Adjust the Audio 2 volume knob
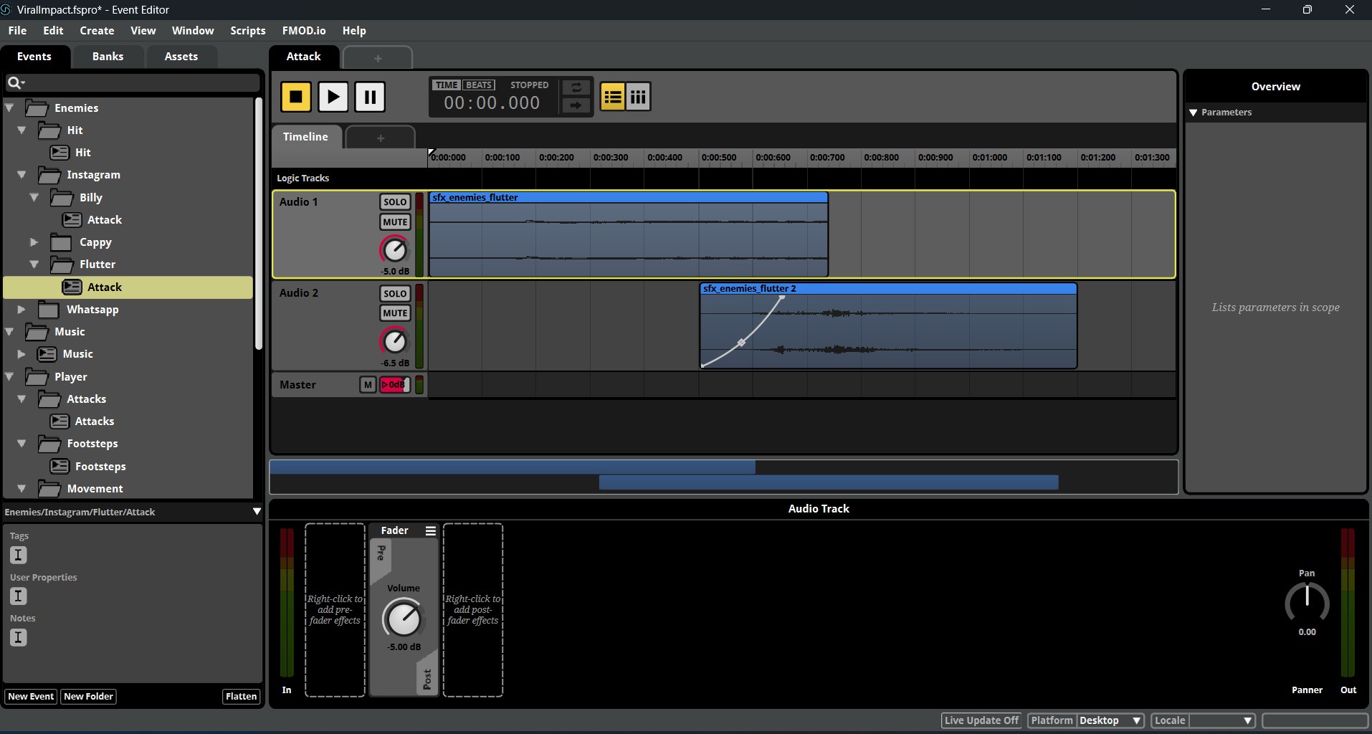This screenshot has height=734, width=1372. (394, 341)
